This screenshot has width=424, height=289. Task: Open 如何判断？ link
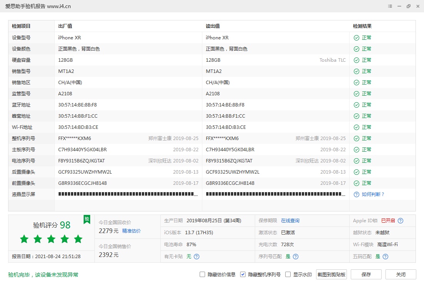[373, 194]
